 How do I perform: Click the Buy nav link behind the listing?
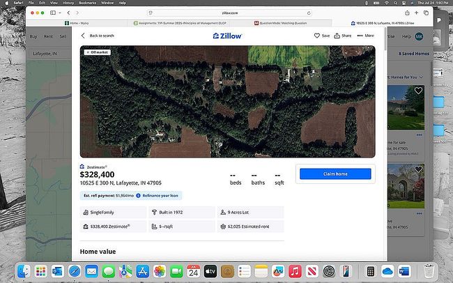(x=33, y=36)
